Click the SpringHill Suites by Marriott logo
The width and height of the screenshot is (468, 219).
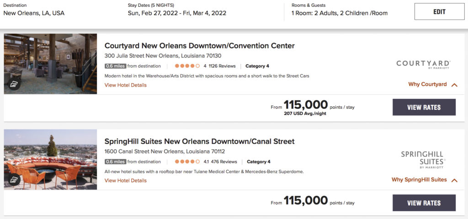coord(423,159)
